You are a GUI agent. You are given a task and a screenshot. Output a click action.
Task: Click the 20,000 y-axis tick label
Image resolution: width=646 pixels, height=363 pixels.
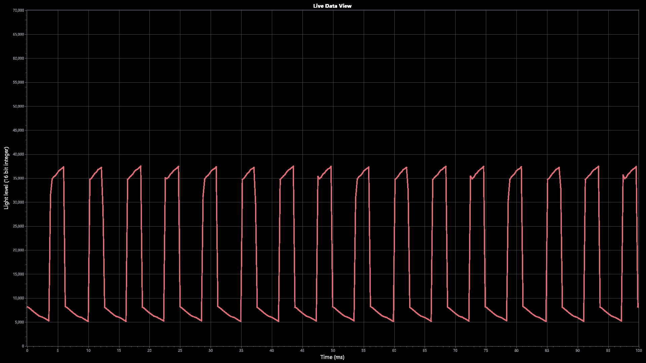coord(18,250)
